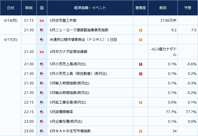Click event name 6月ＮＡＨＢ住宅市場指数
Viewport: 198px width, 136px height.
pyautogui.click(x=70, y=131)
